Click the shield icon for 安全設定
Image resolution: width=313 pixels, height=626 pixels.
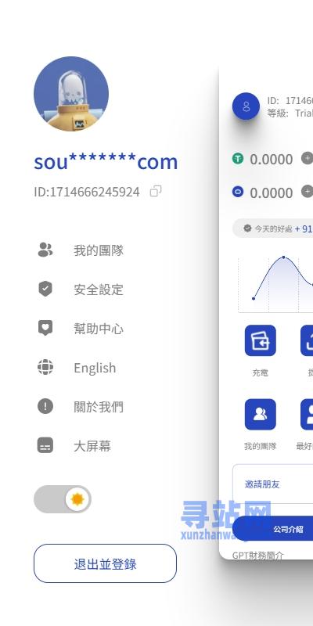point(45,289)
